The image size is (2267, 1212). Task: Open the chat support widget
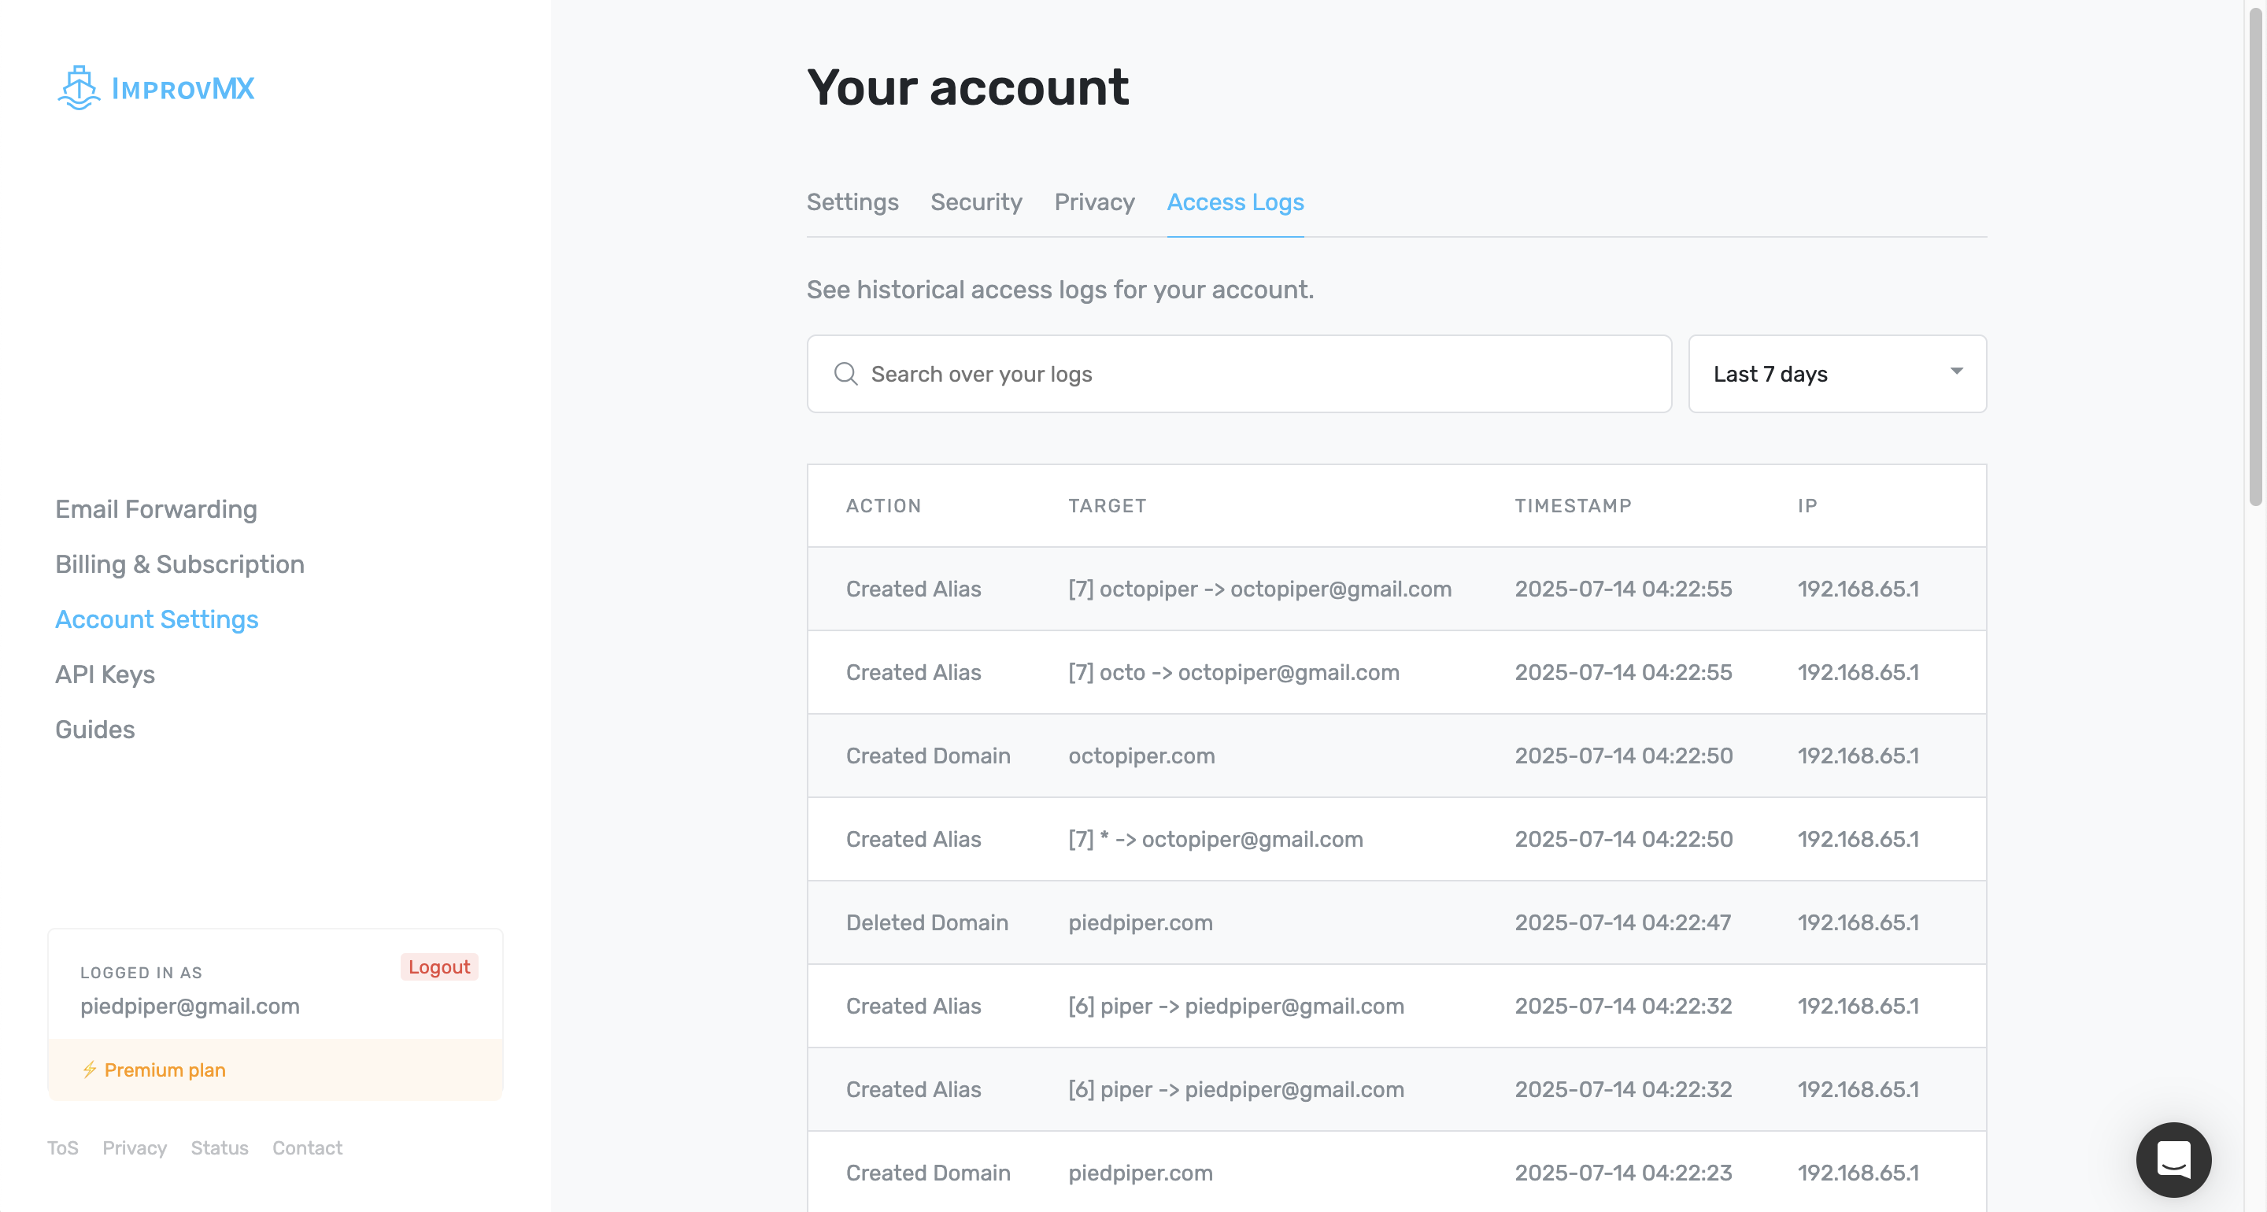(2173, 1159)
